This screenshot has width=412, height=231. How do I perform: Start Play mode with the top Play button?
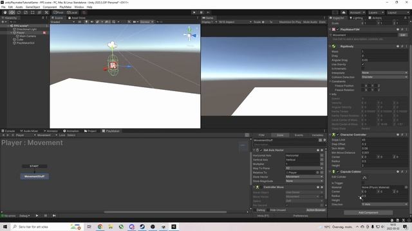coord(194,13)
